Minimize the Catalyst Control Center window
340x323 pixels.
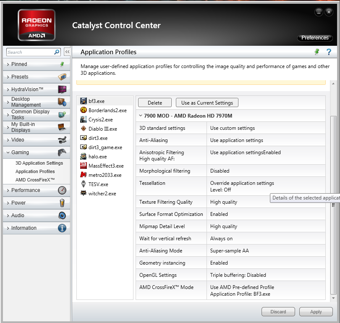(319, 12)
